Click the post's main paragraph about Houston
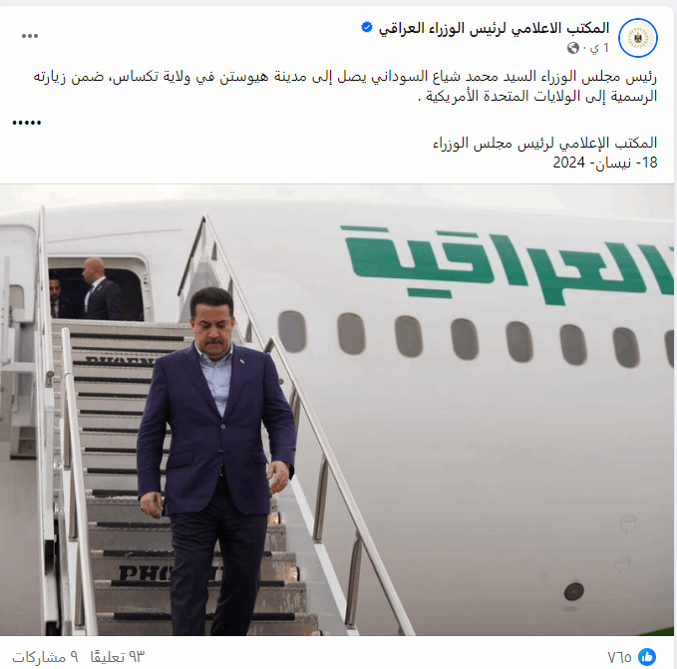The image size is (677, 669). [x=345, y=86]
